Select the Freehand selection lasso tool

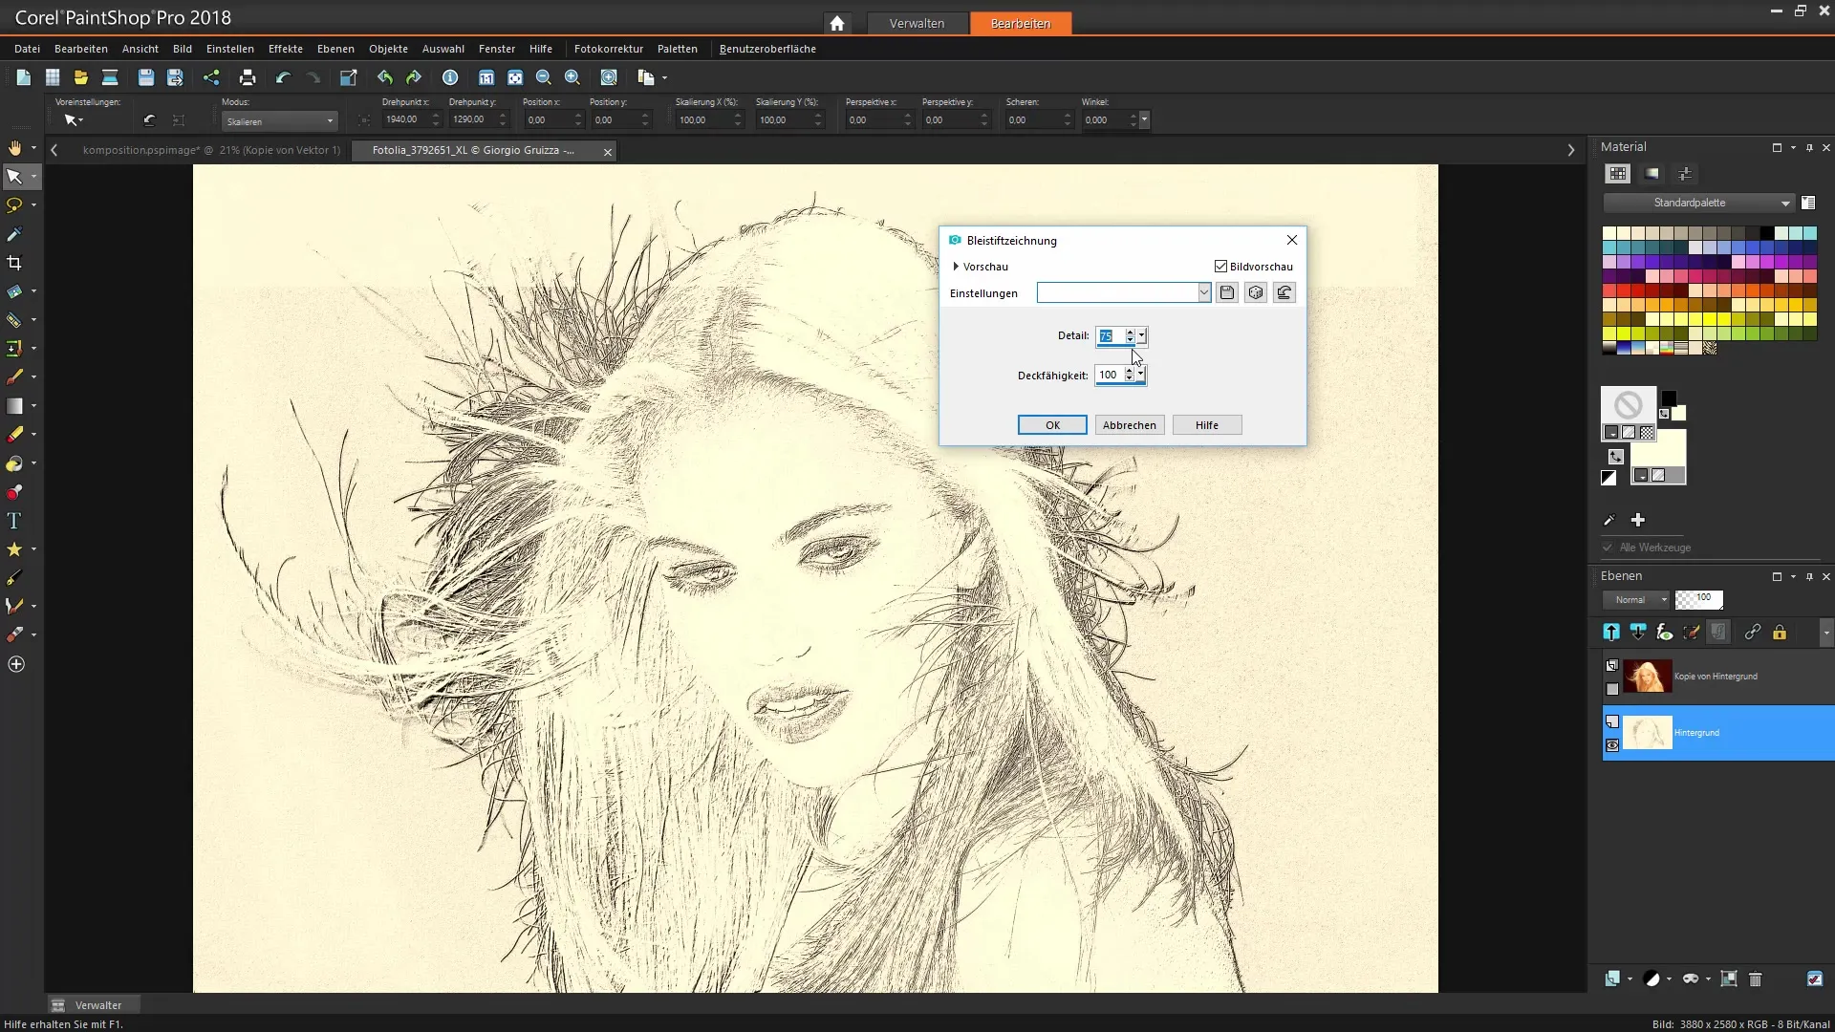click(14, 204)
